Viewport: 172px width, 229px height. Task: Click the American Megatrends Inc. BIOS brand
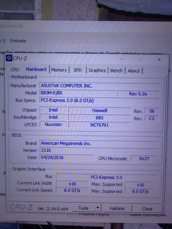99,143
